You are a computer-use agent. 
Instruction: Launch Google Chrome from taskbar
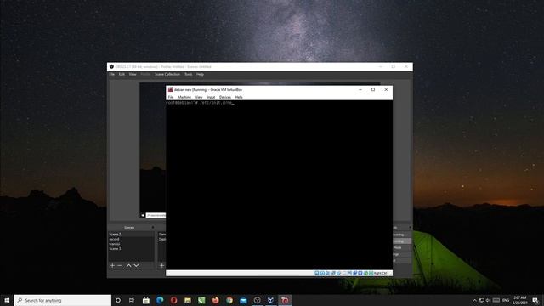(229, 300)
